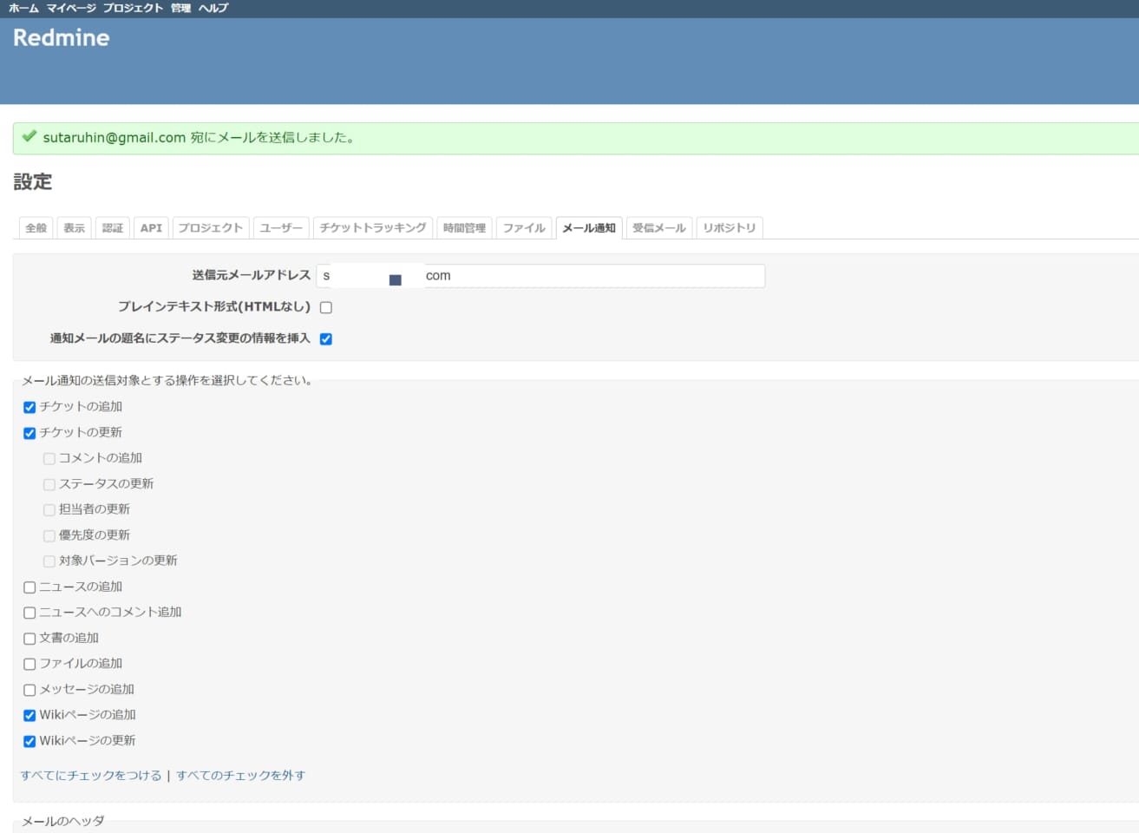This screenshot has width=1139, height=833.
Task: Toggle the 対象バージョンの更新 checkbox
Action: 49,561
